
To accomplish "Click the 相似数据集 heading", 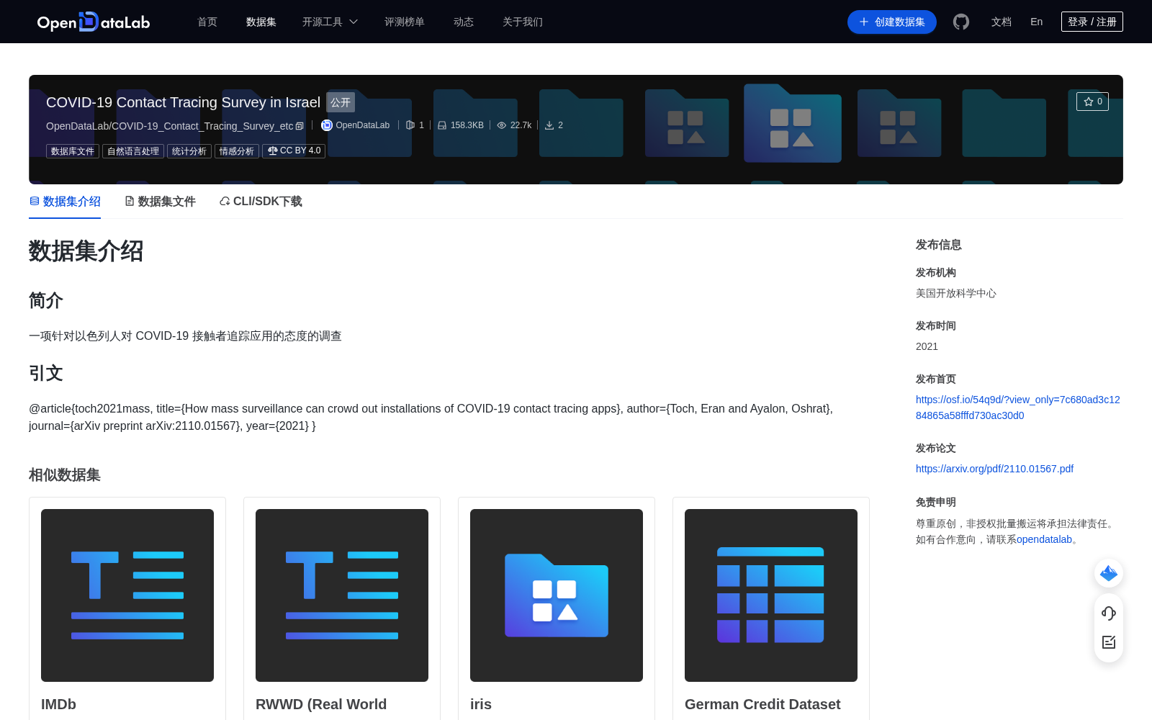I will [64, 475].
